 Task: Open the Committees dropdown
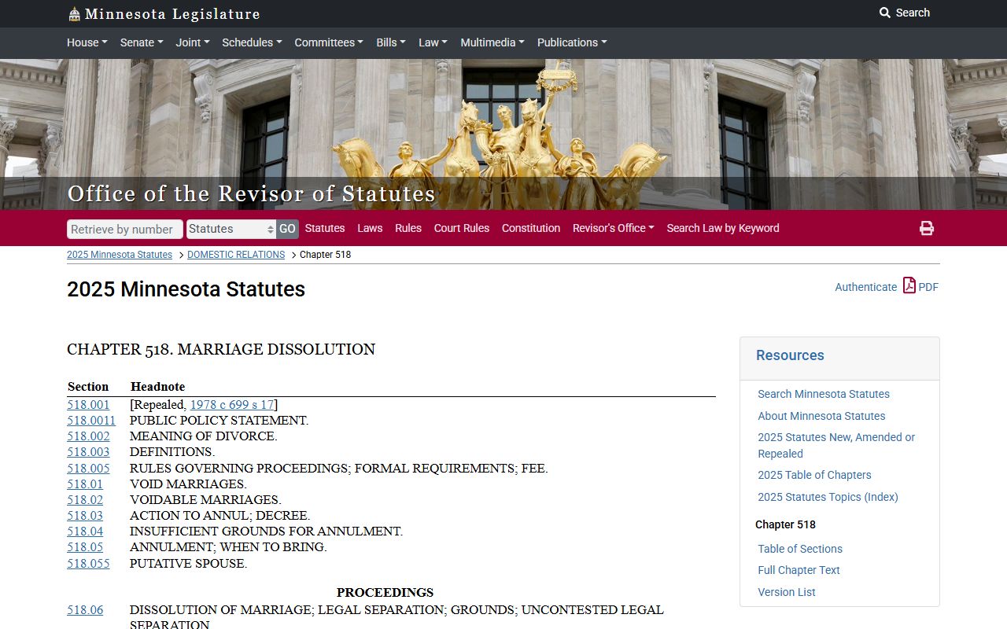point(329,42)
